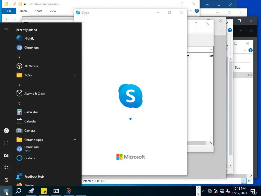
Task: Jump to letter F section header
Action: [19, 168]
